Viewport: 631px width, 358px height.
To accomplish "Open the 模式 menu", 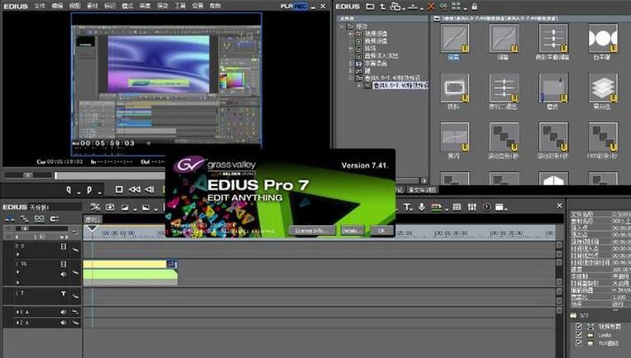I will pyautogui.click(x=127, y=6).
